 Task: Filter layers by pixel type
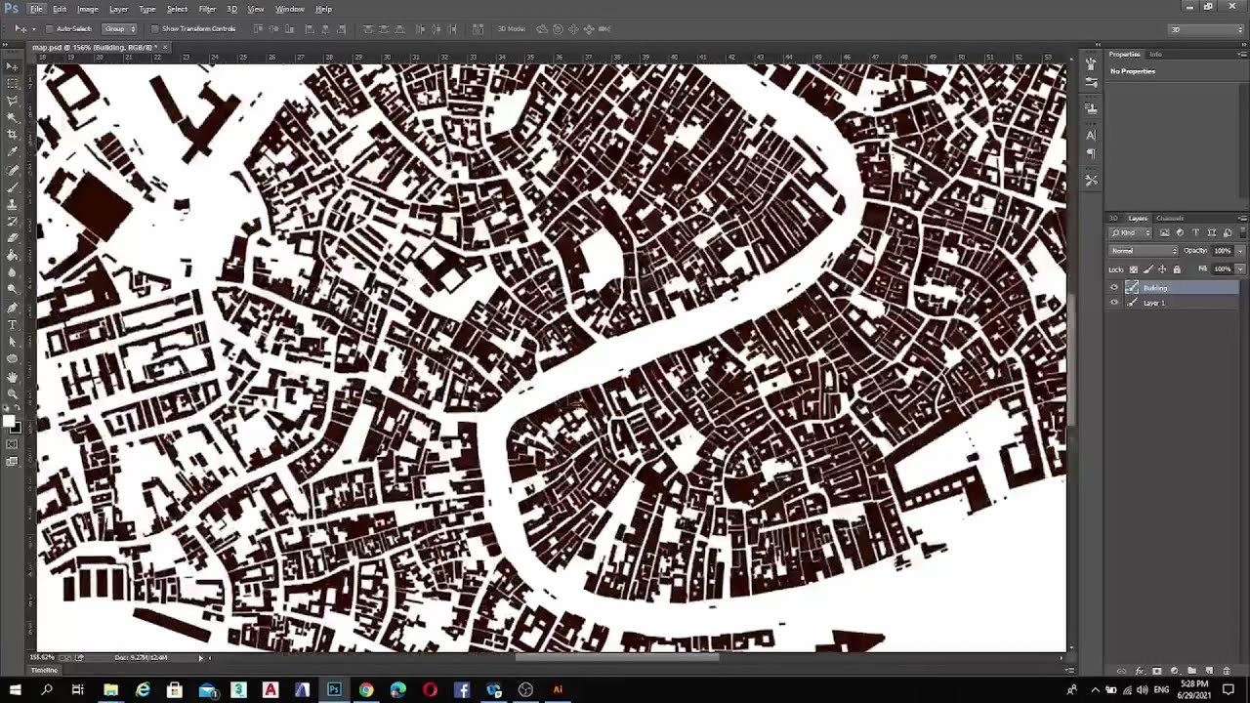coord(1165,232)
